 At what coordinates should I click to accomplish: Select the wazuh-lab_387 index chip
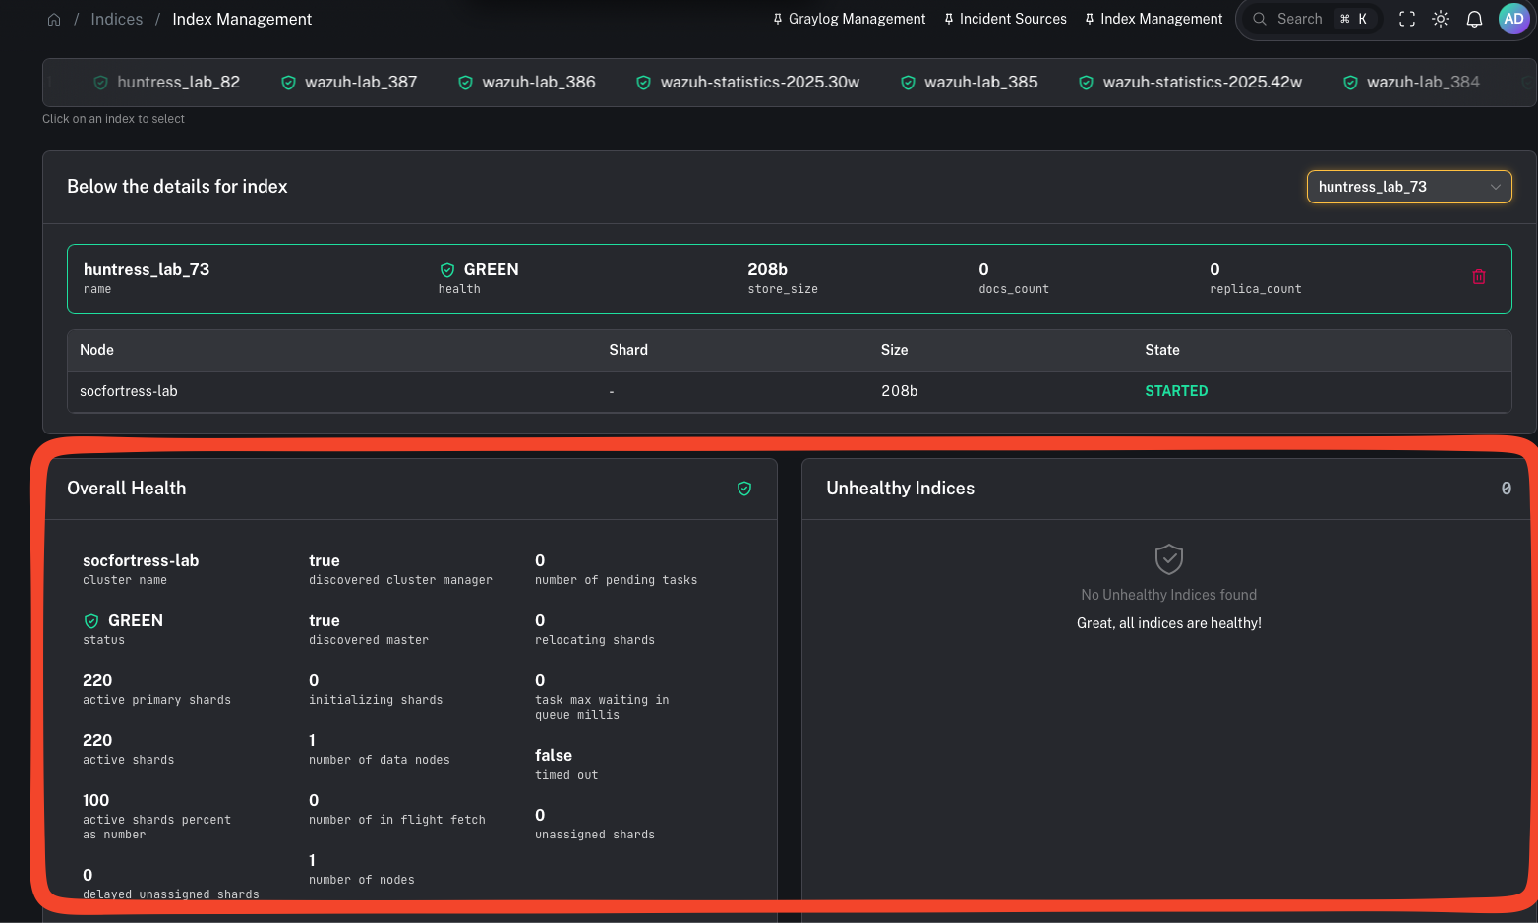tap(349, 83)
